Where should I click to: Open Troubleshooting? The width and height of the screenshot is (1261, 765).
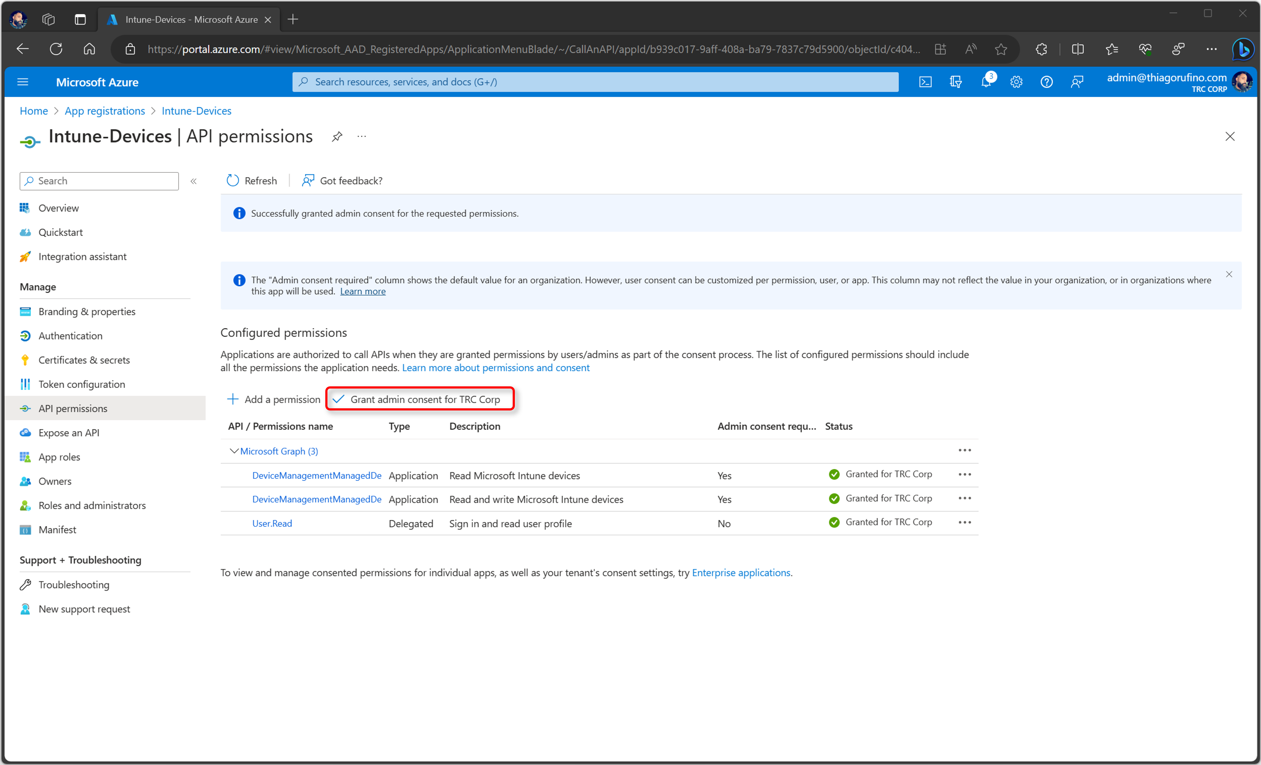(74, 584)
